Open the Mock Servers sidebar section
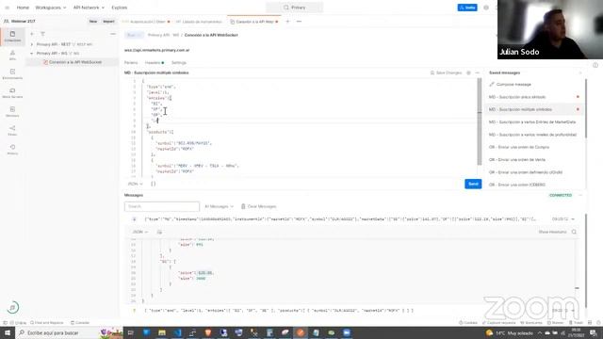Viewport: 603px width, 339px height. [x=12, y=93]
